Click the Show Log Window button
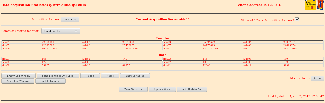This screenshot has width=325, height=103. coord(18,81)
